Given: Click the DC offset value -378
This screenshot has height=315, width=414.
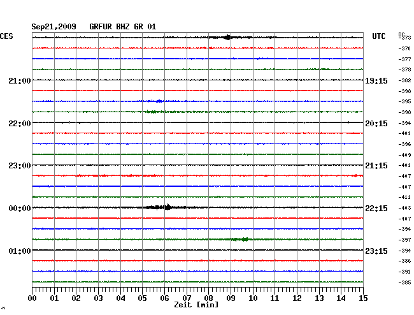Looking at the screenshot, I should 404,70.
